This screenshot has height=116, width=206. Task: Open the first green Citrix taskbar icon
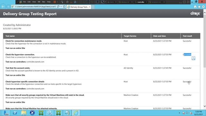tap(41, 113)
